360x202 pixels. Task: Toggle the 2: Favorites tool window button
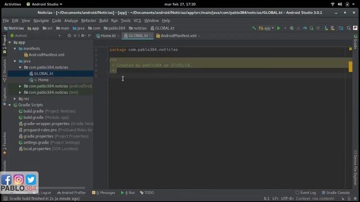pos(4,143)
